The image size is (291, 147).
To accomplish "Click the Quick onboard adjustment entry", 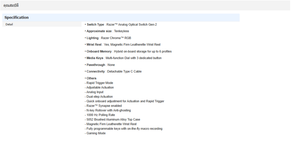I will (125, 101).
